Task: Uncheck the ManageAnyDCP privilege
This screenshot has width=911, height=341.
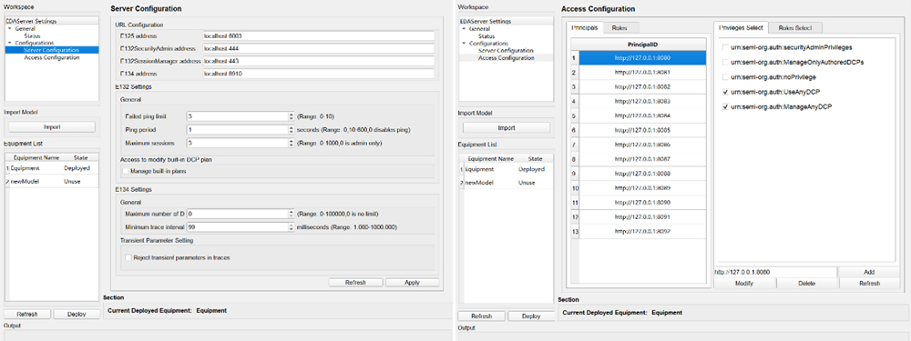Action: 724,107
